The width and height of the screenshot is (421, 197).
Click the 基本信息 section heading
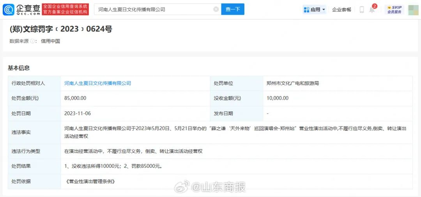coord(19,68)
